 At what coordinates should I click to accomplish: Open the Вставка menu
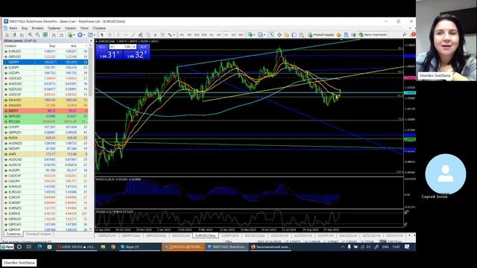(x=37, y=28)
